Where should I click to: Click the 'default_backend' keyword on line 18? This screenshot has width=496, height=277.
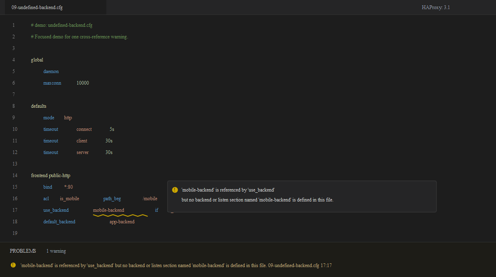point(59,222)
